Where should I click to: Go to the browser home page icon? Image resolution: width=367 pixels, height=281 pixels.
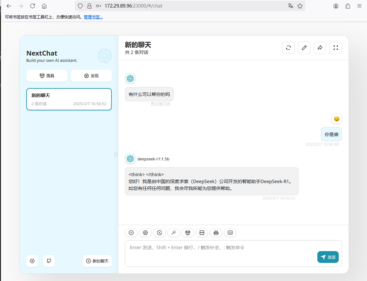coord(44,6)
